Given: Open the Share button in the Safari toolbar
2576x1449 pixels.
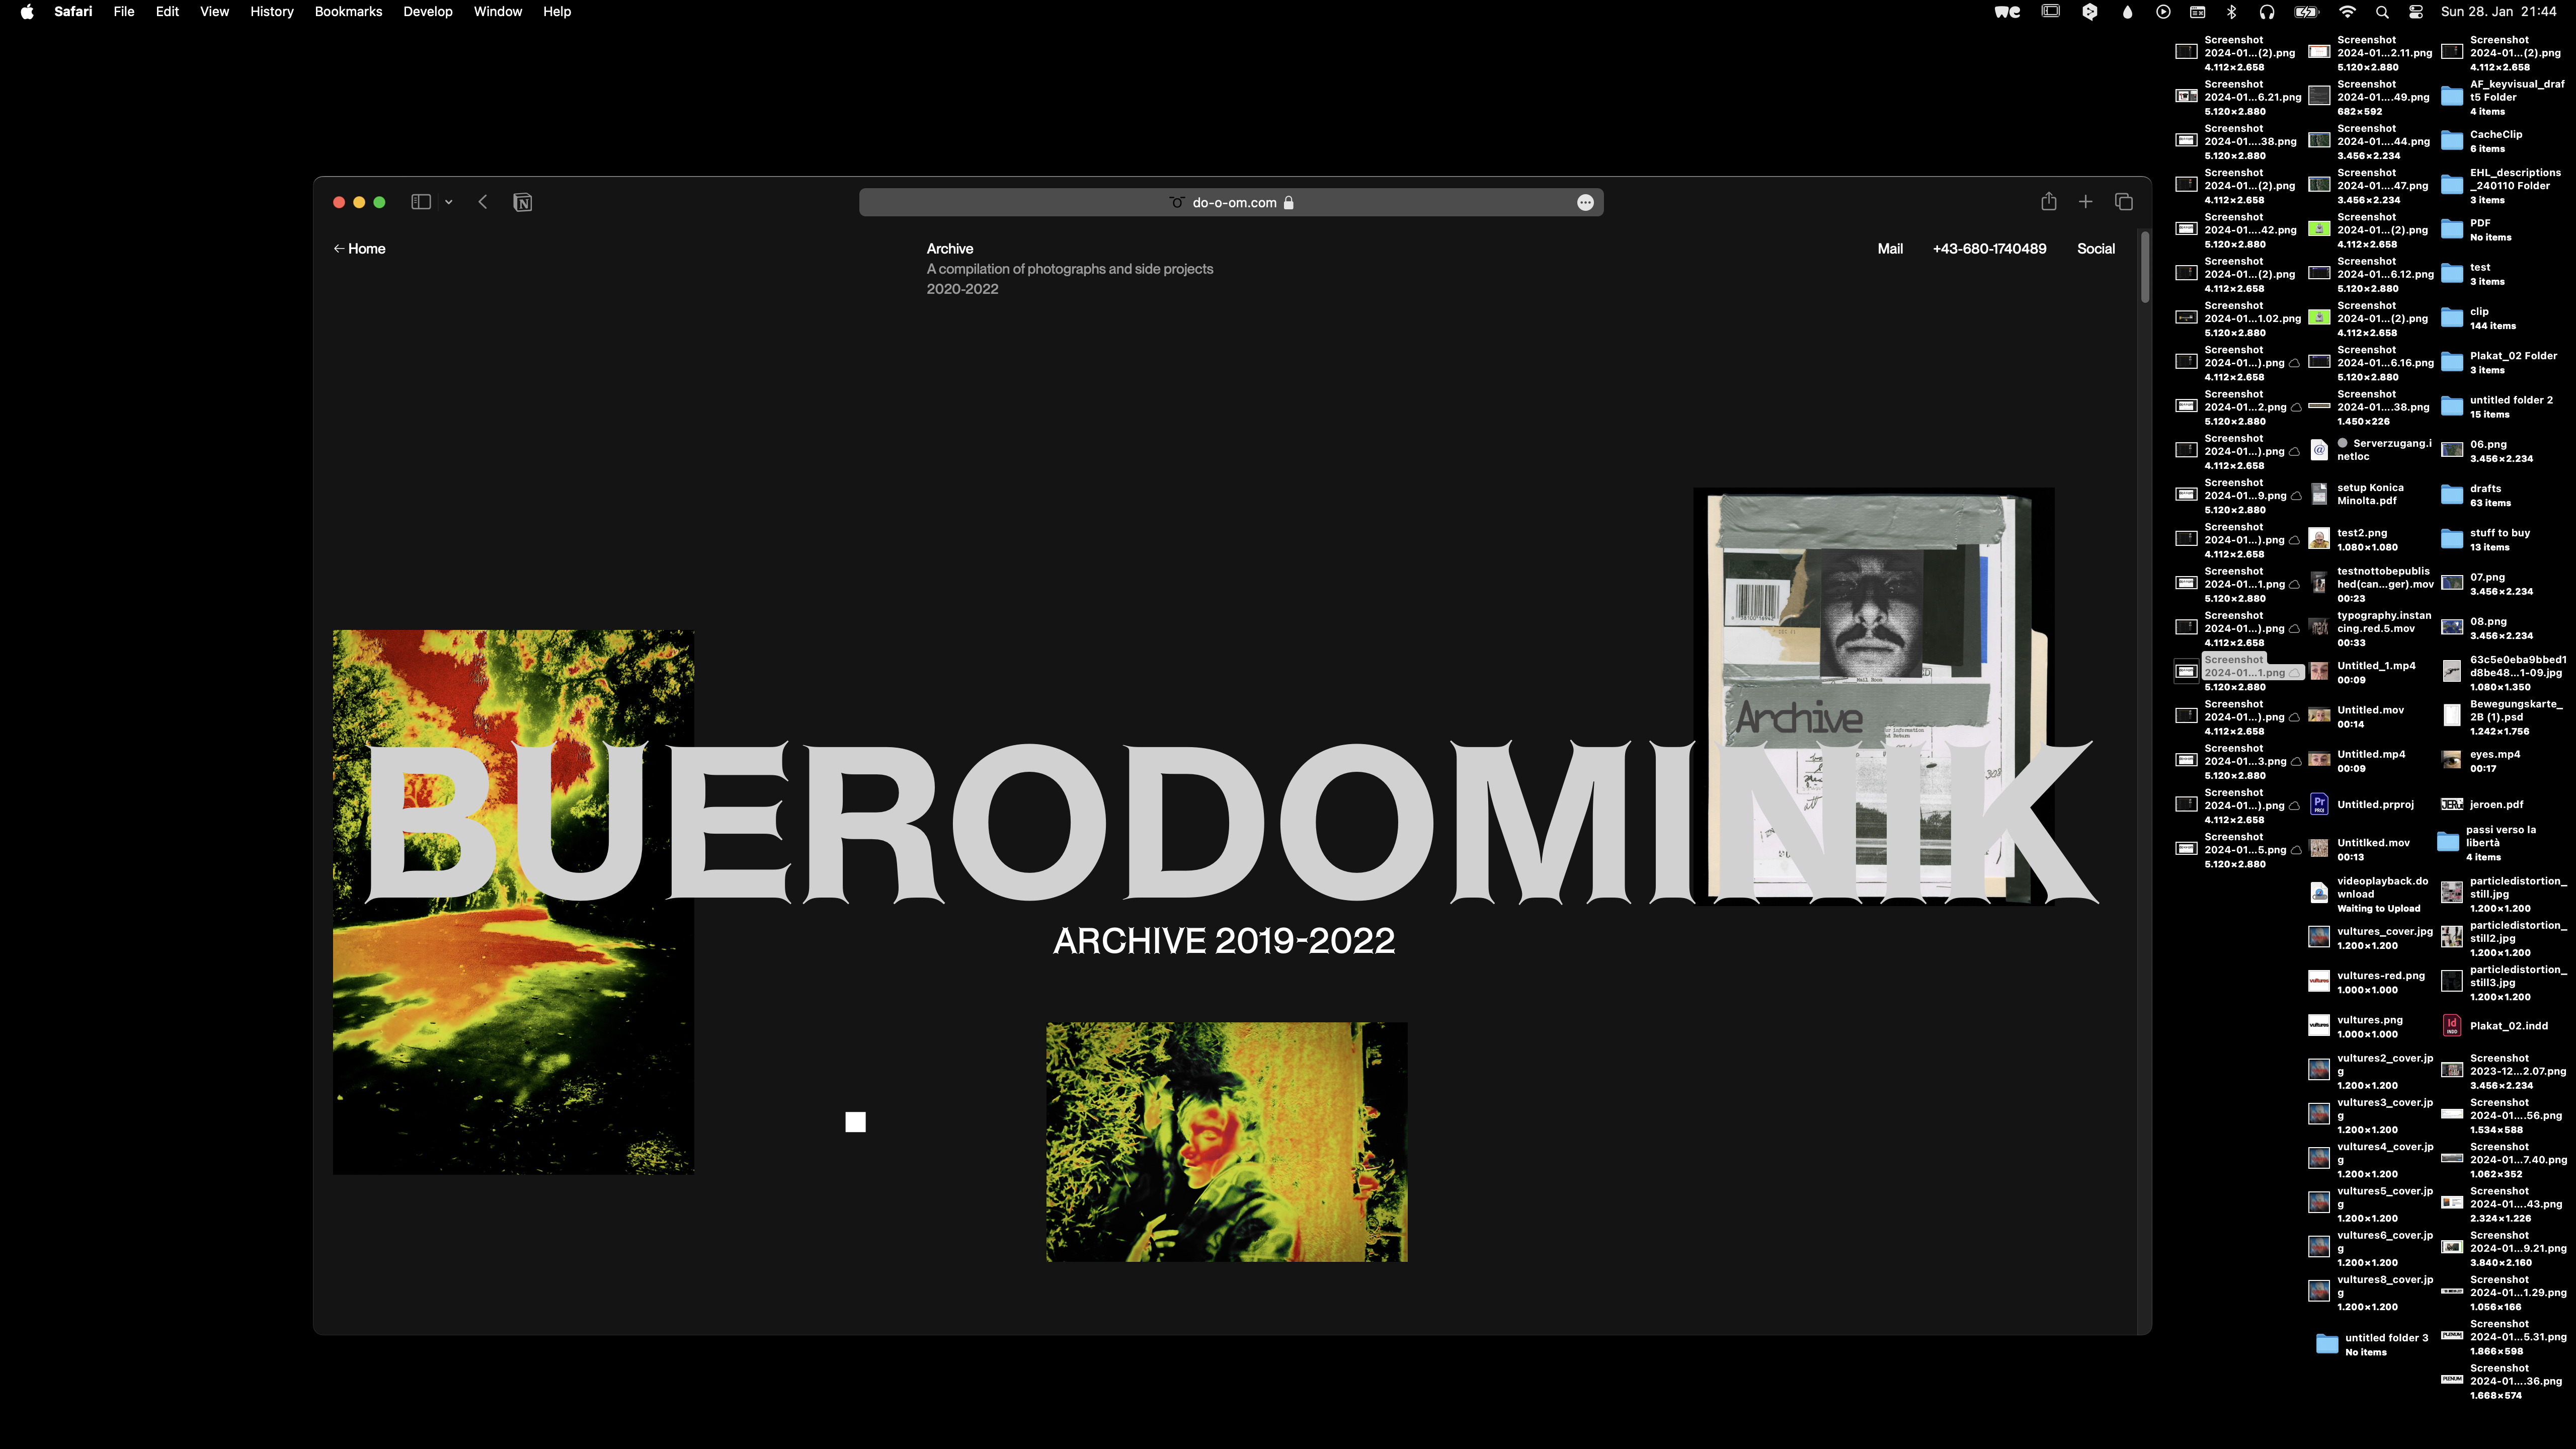Looking at the screenshot, I should [x=2049, y=202].
